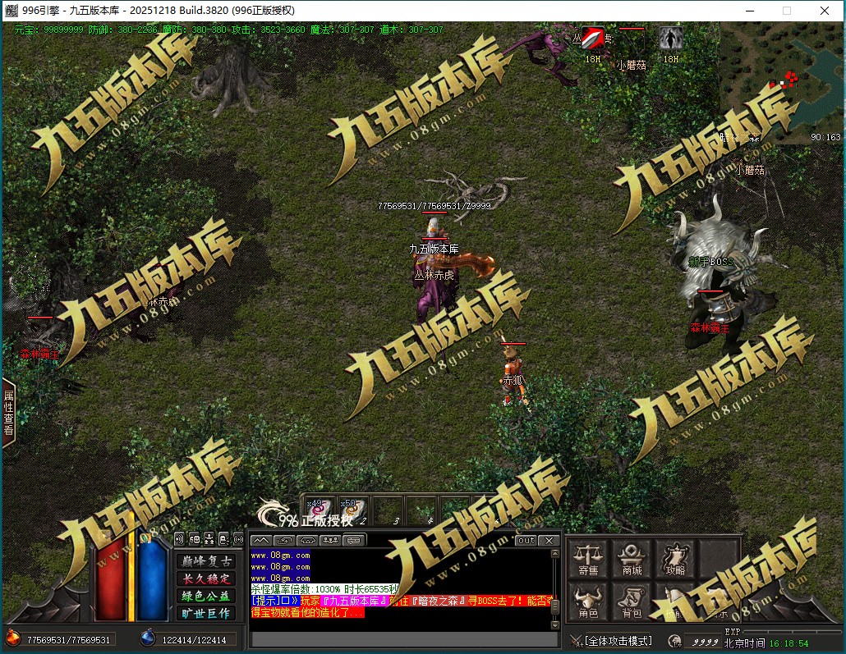The height and width of the screenshot is (654, 846).
Task: Click the chat panel out button
Action: tap(526, 540)
